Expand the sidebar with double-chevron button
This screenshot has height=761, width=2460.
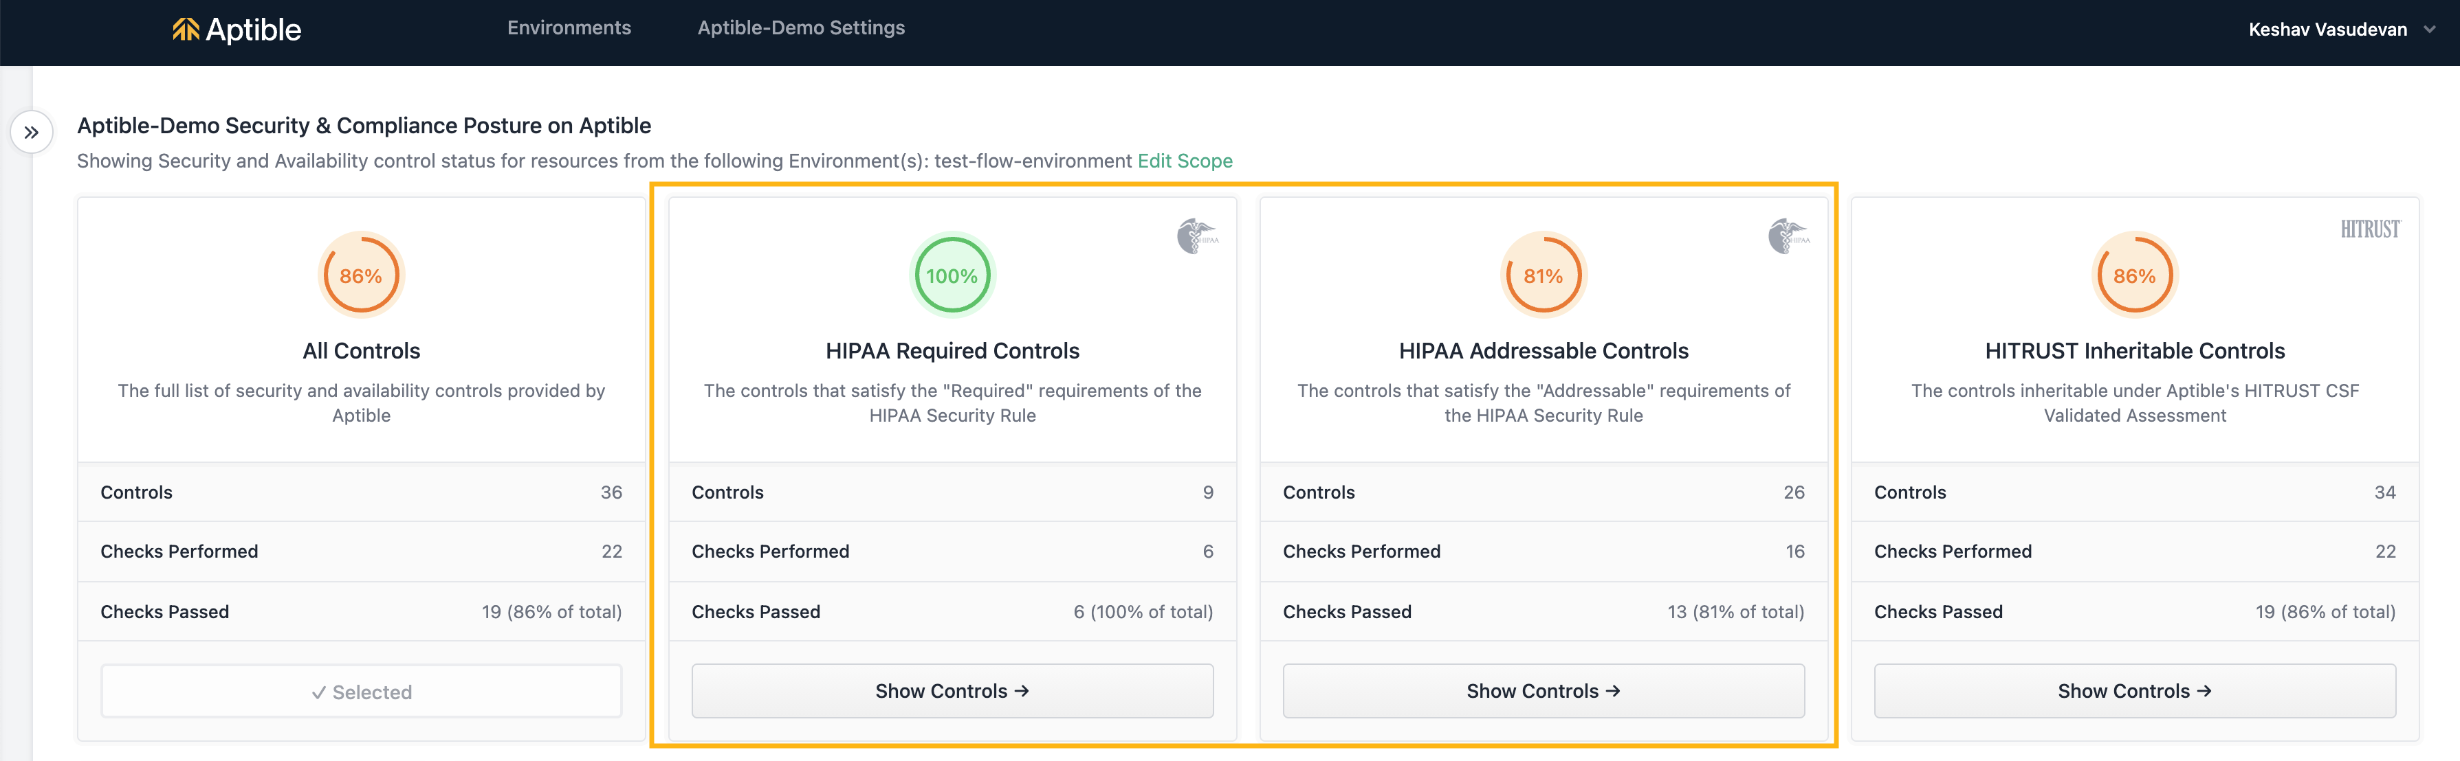coord(32,133)
